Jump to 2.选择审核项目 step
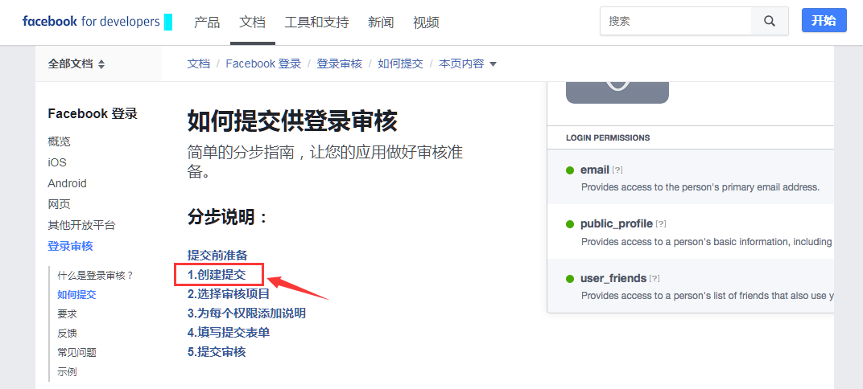 pos(229,294)
